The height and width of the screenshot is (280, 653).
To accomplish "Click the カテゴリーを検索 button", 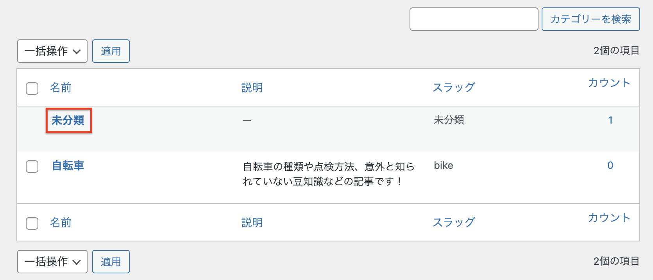I will [x=590, y=19].
